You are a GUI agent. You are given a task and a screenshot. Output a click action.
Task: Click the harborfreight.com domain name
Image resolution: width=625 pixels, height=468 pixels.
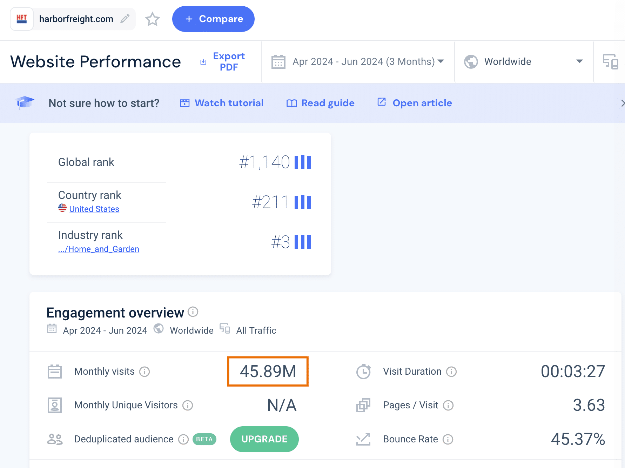[x=76, y=19]
